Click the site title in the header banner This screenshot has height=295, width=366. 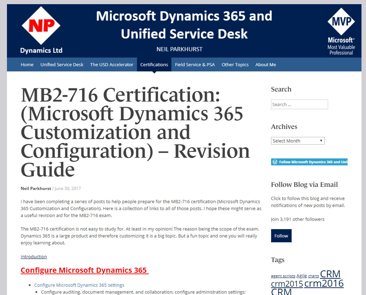pos(184,25)
